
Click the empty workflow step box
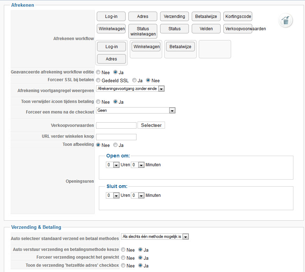coord(215,49)
